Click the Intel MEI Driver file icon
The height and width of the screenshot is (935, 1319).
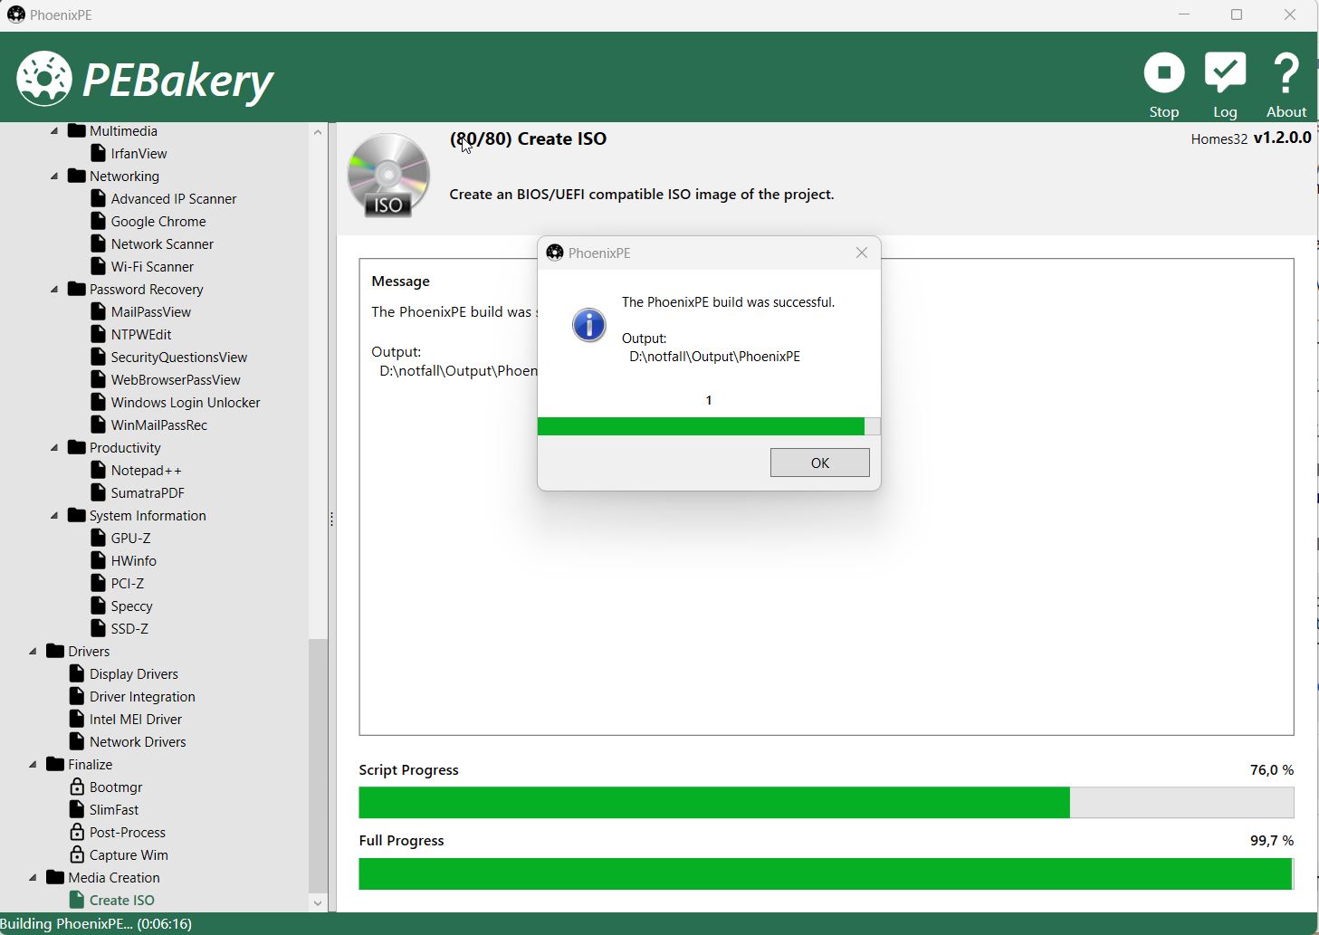coord(77,719)
